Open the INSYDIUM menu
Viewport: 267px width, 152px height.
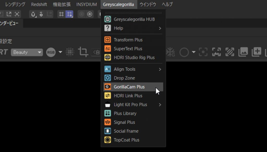coord(87,4)
